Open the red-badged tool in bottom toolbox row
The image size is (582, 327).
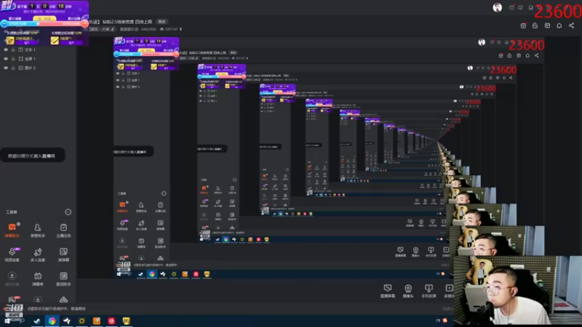(12, 299)
